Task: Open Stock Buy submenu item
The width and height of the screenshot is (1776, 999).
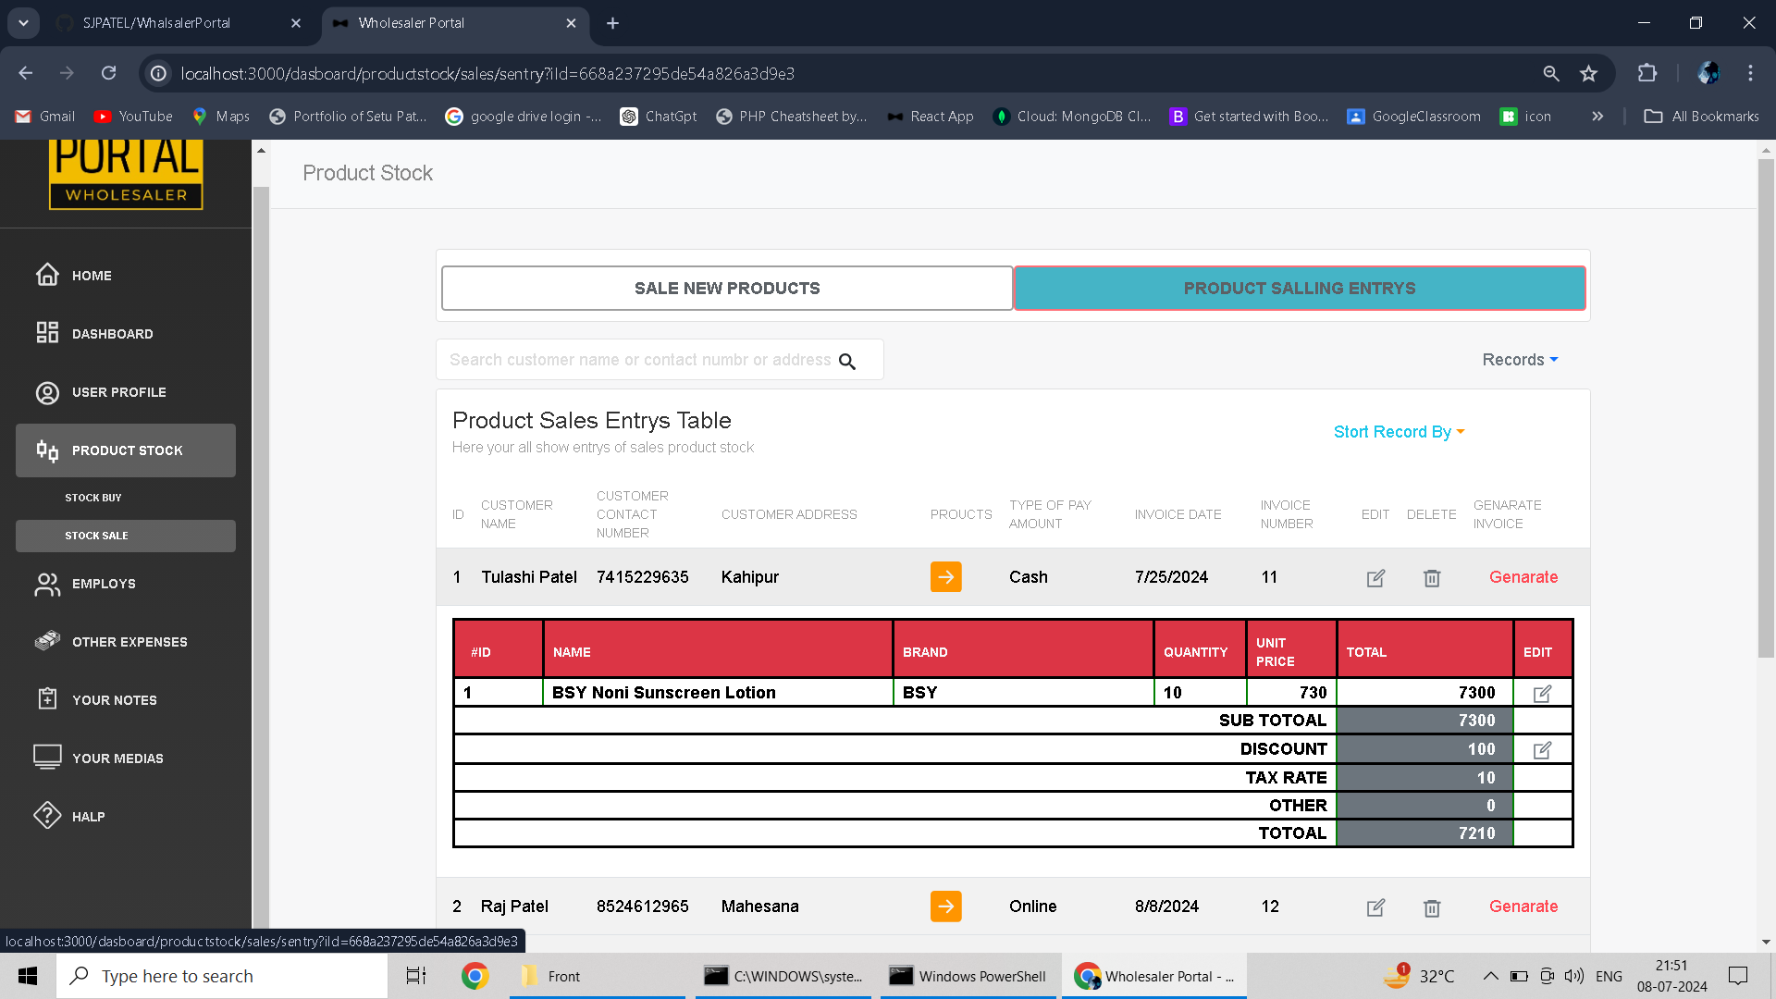Action: [93, 498]
